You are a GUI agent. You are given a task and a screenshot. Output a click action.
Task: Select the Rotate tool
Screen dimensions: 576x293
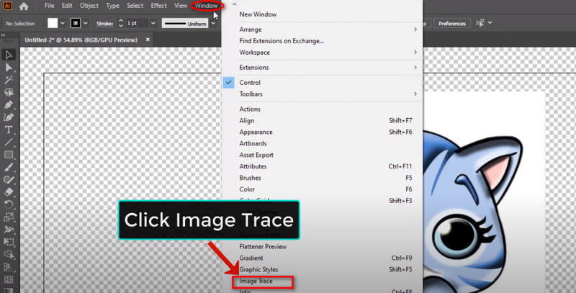point(9,204)
